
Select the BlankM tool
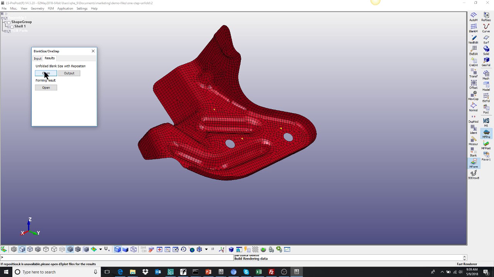474,28
